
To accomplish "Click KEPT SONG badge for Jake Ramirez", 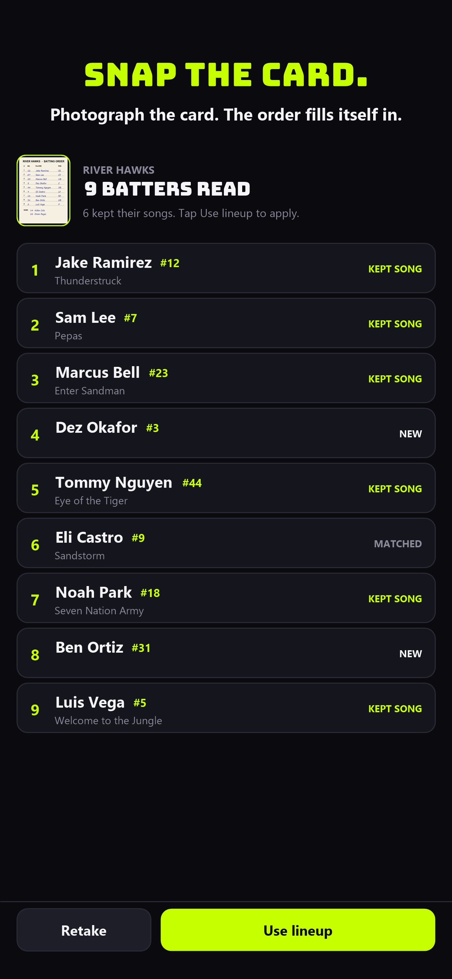I will pyautogui.click(x=395, y=269).
